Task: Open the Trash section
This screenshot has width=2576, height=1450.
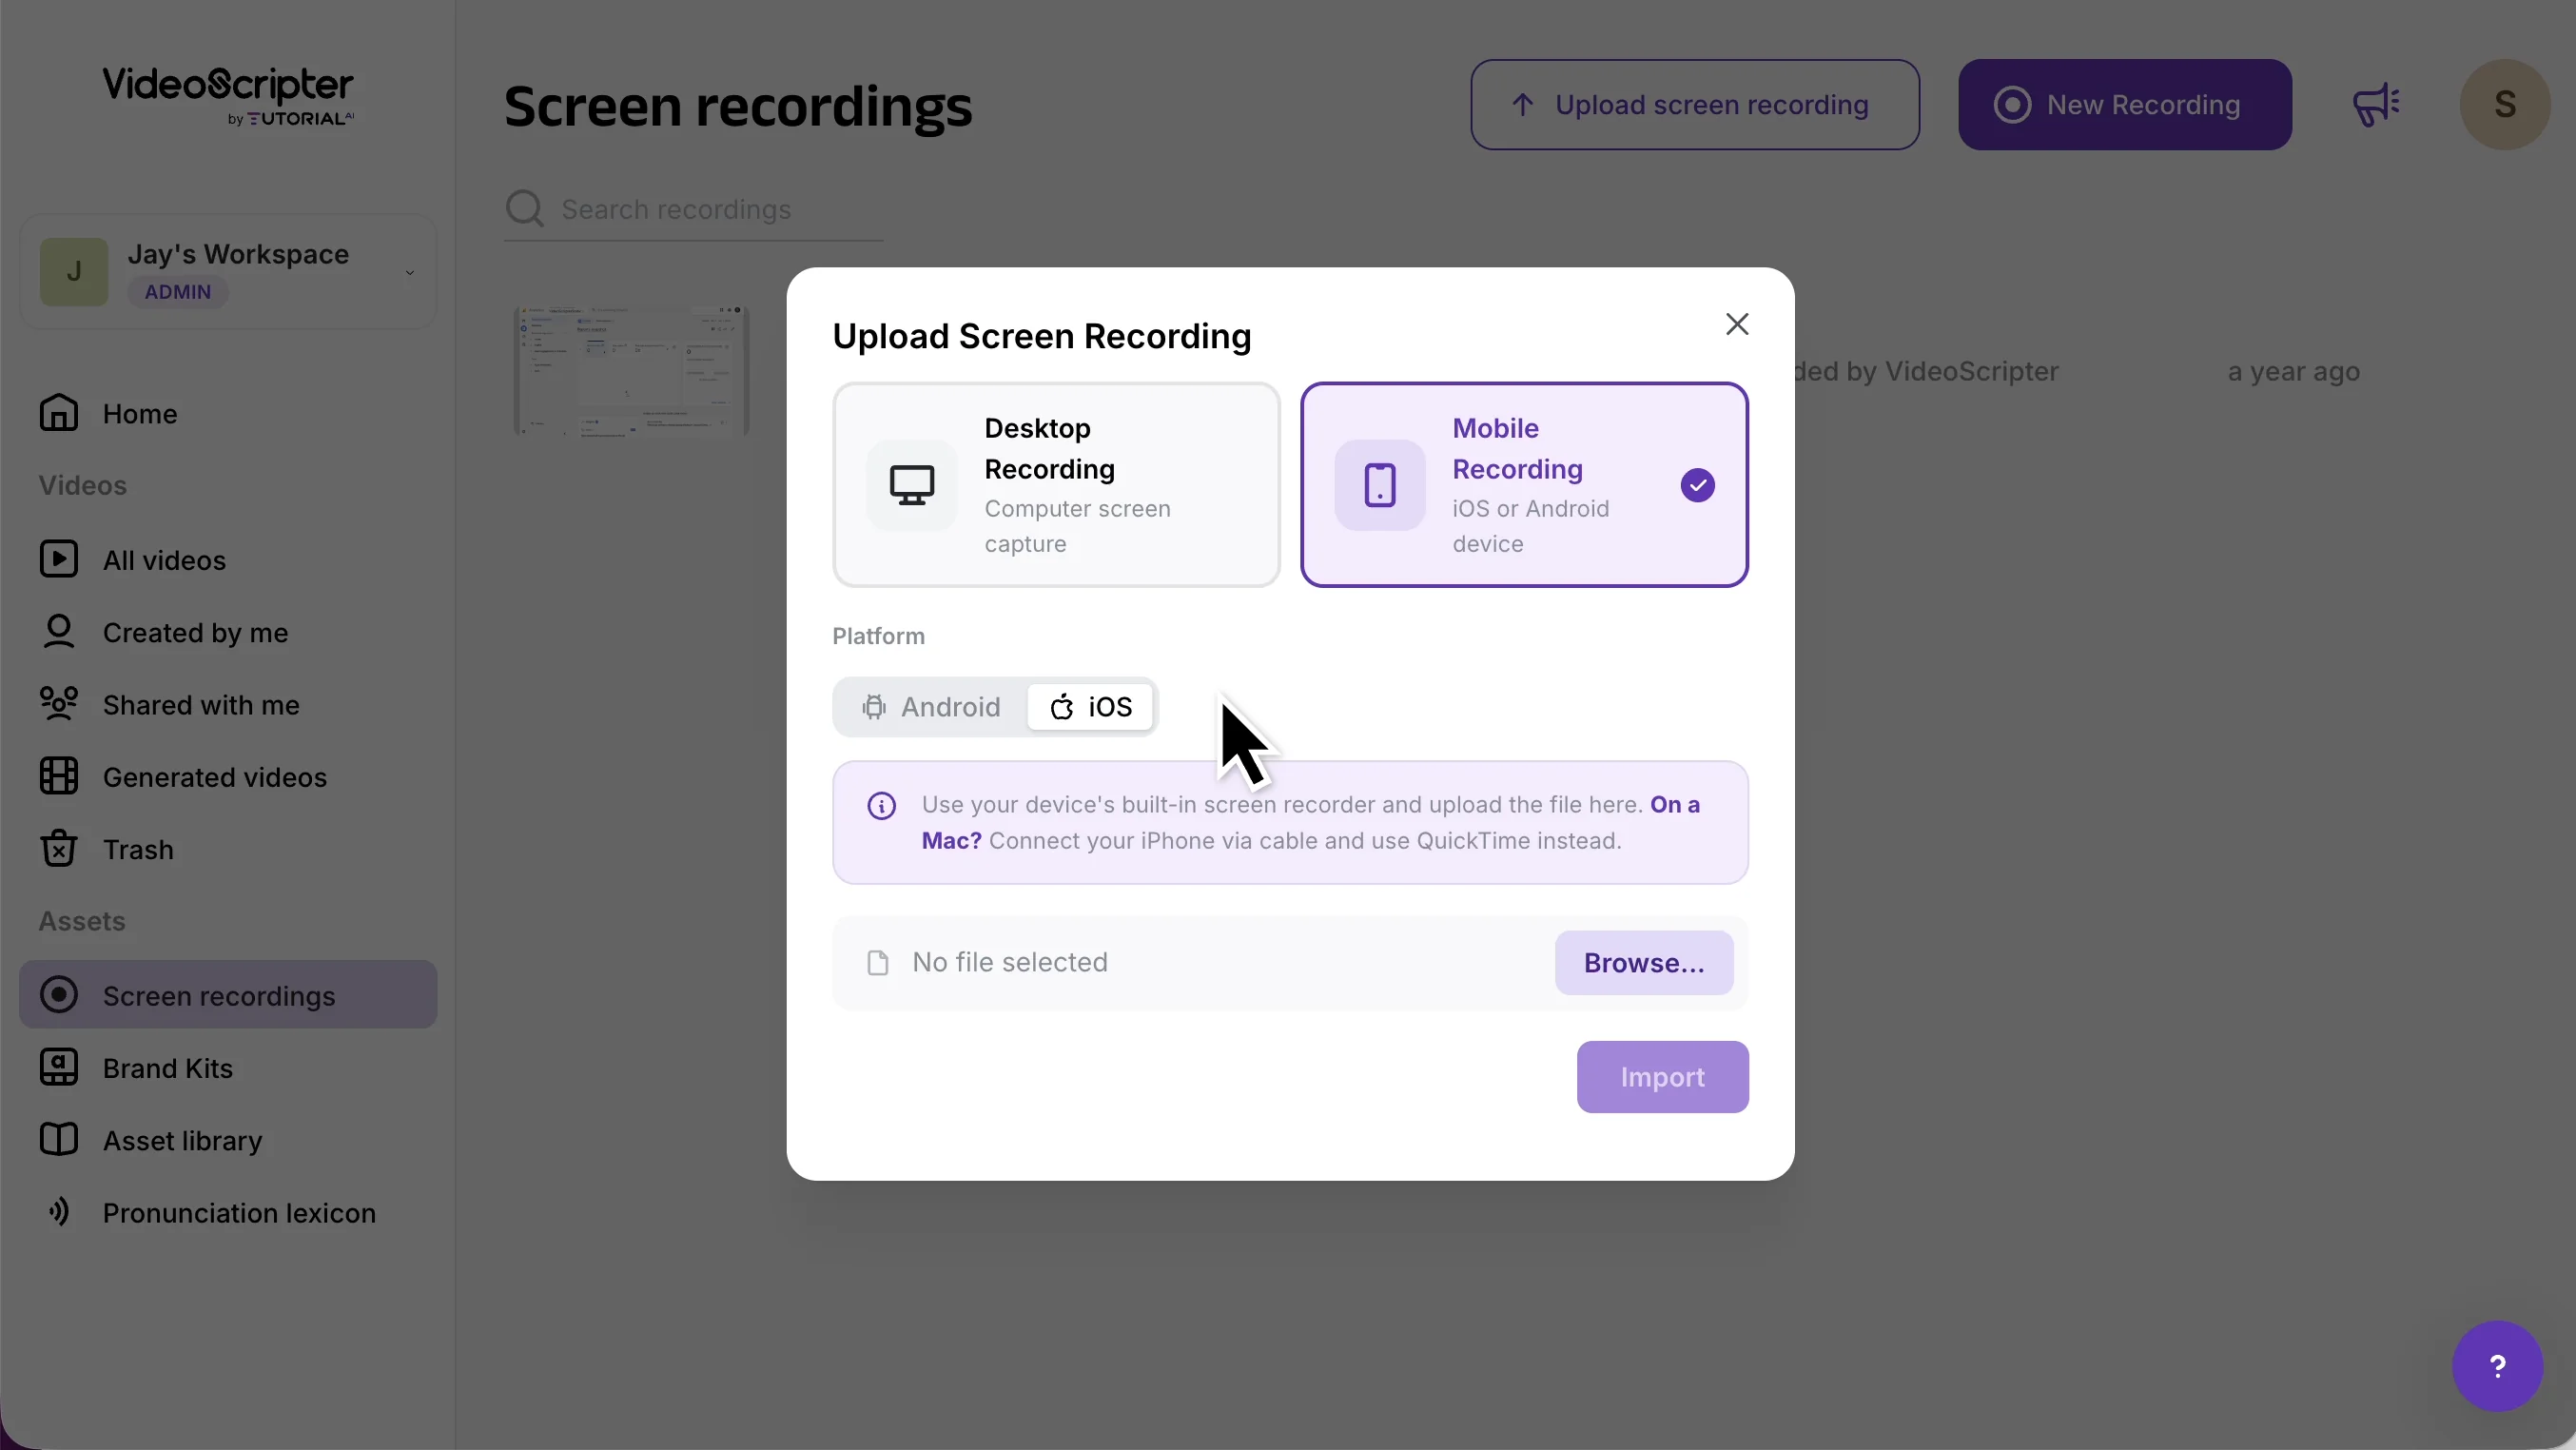Action: (x=228, y=849)
